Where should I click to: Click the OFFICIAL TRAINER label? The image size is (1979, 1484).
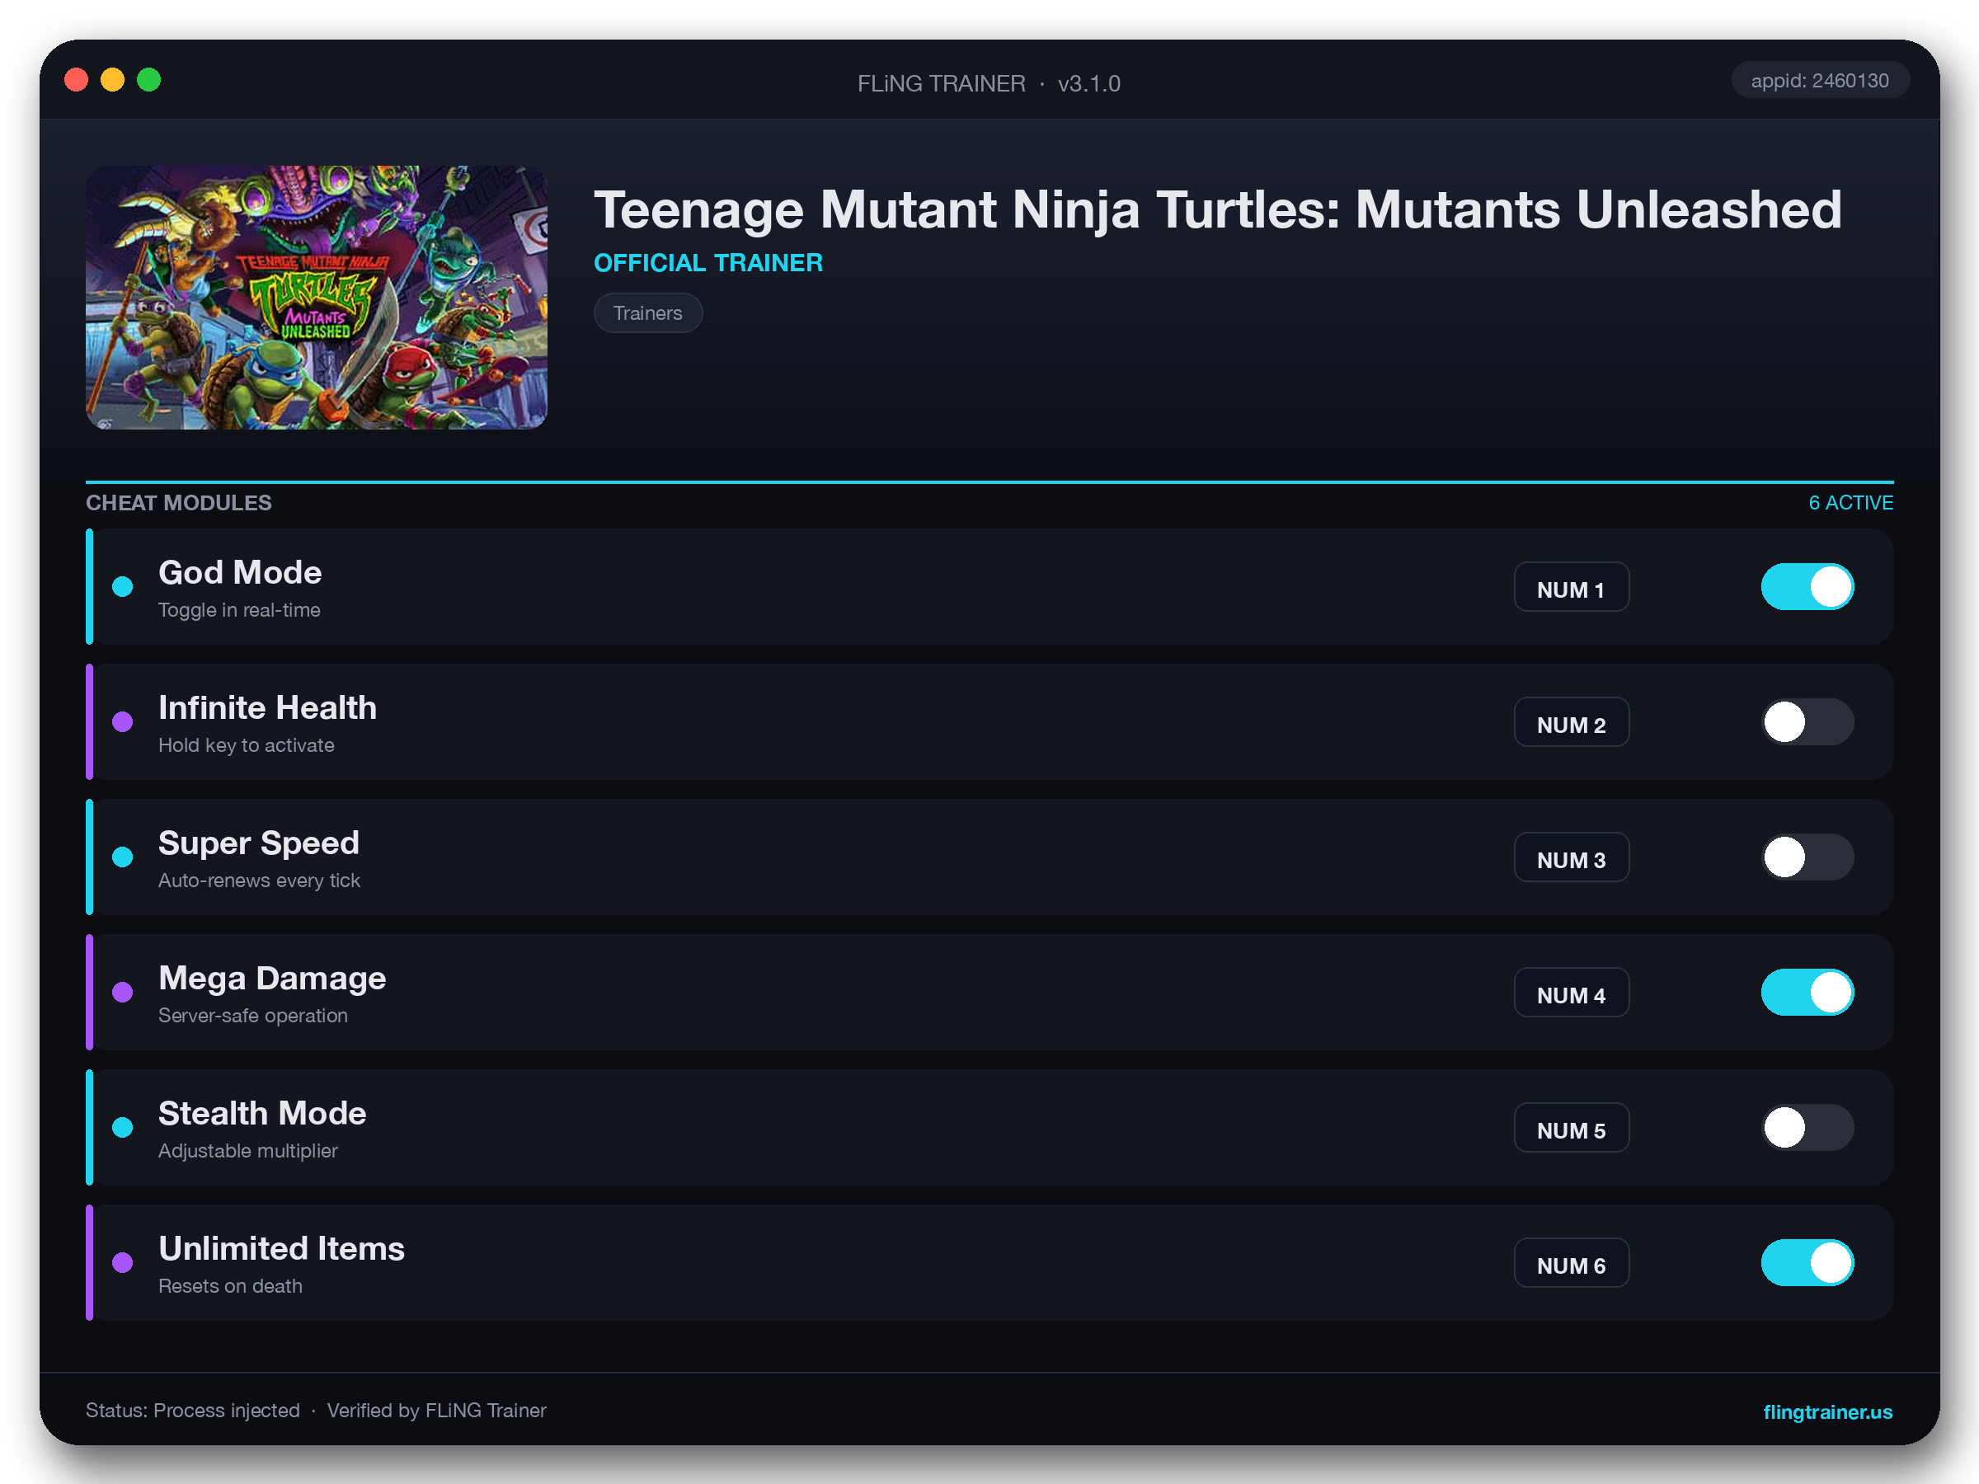(x=707, y=263)
